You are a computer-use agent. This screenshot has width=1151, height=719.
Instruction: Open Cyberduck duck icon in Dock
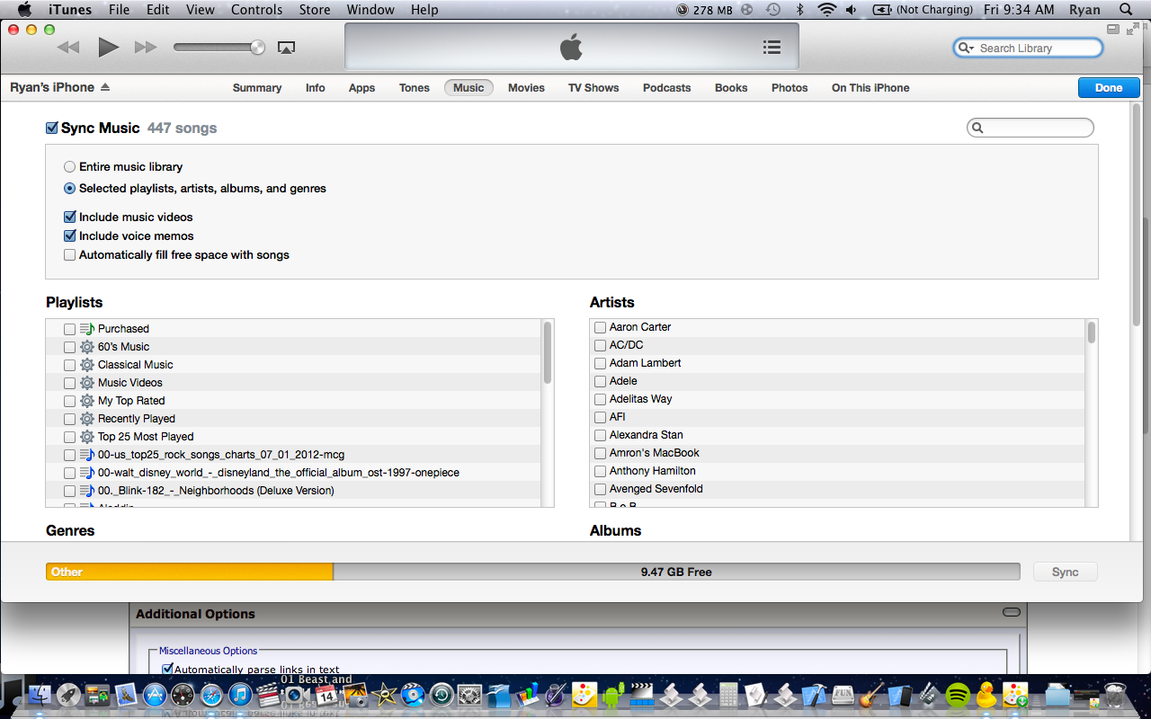[x=986, y=695]
